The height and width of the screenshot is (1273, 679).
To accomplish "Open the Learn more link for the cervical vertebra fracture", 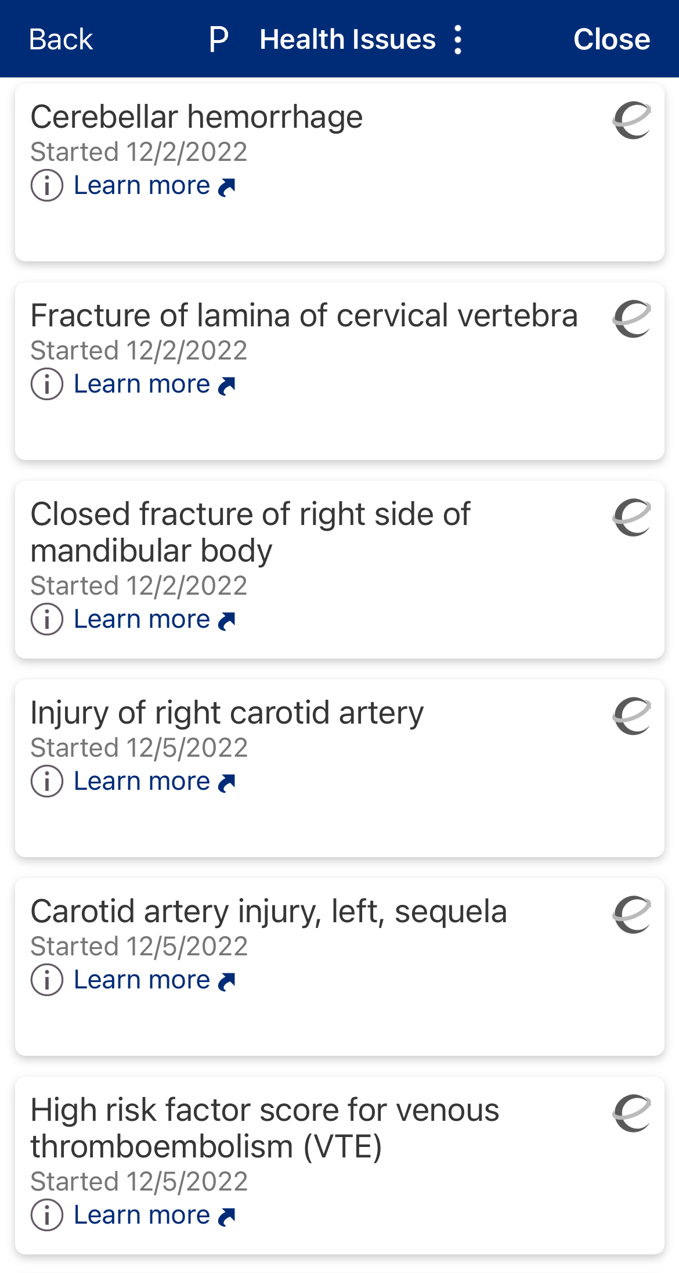I will click(155, 384).
